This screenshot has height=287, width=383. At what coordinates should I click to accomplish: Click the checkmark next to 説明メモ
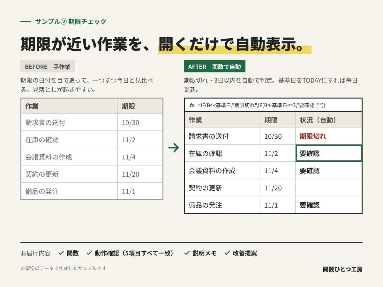[187, 253]
